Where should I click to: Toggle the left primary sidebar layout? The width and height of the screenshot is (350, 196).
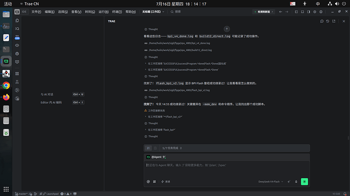click(x=296, y=12)
